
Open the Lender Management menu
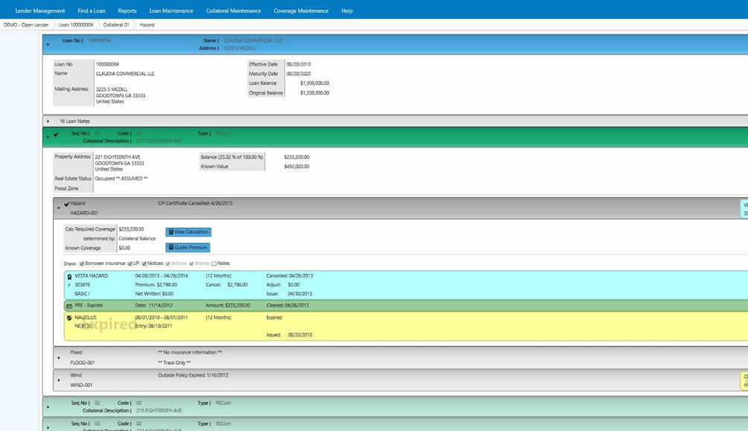pos(40,10)
